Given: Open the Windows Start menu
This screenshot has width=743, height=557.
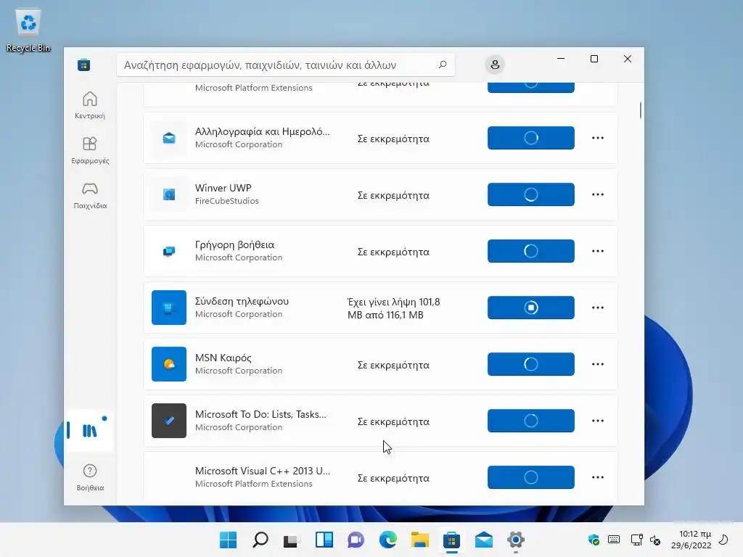Looking at the screenshot, I should coord(228,540).
